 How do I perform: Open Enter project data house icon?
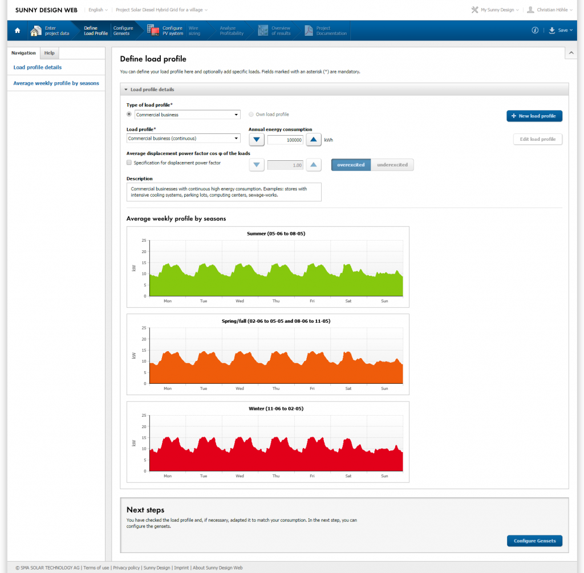pos(36,31)
